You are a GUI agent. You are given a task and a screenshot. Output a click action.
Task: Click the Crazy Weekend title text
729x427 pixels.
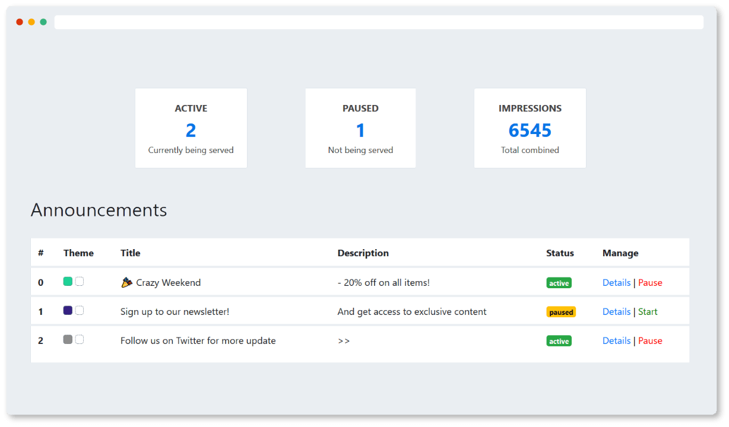point(169,283)
